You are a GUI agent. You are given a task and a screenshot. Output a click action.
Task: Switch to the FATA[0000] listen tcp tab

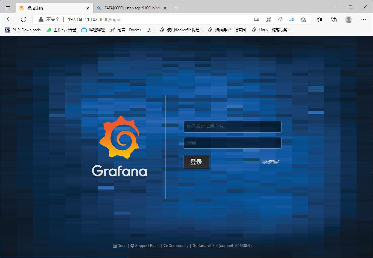[x=132, y=8]
